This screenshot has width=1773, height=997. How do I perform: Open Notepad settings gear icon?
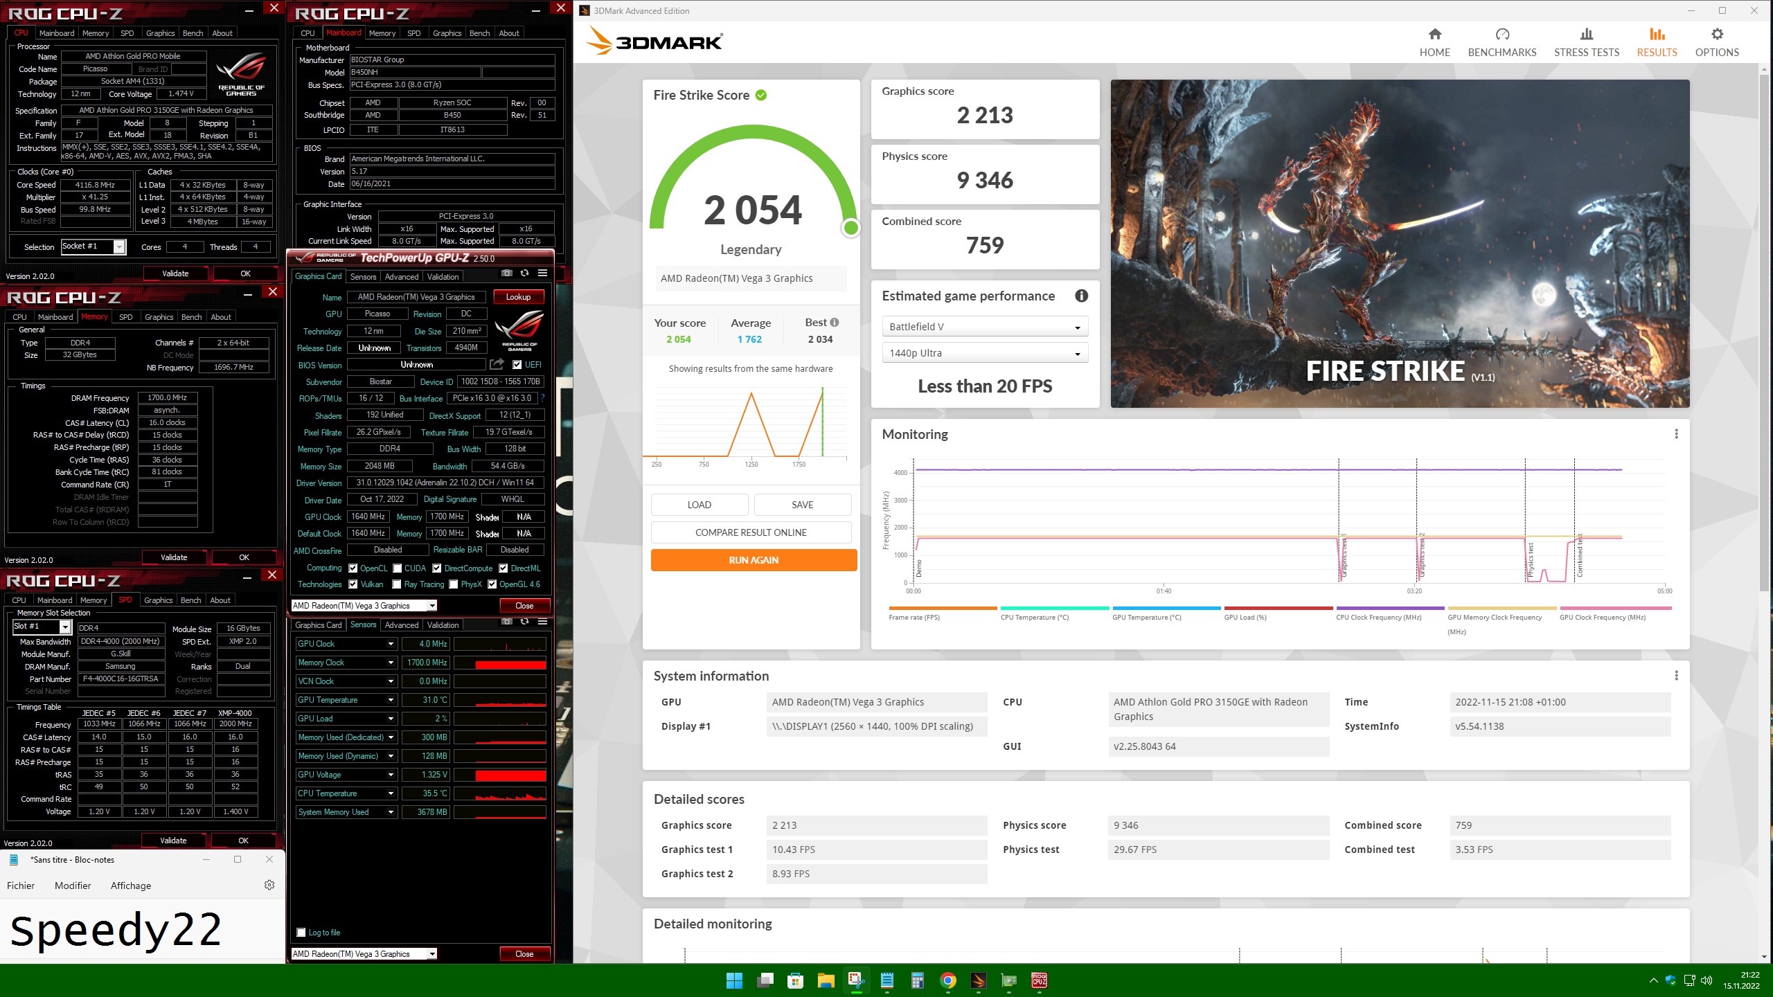[269, 885]
